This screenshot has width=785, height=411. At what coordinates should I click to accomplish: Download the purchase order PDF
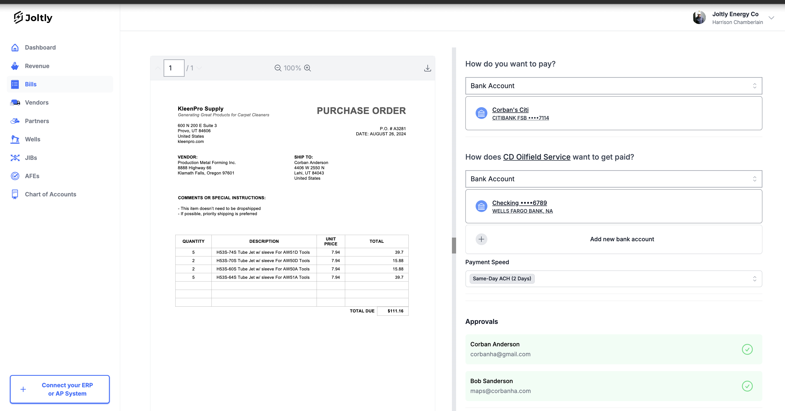point(427,68)
